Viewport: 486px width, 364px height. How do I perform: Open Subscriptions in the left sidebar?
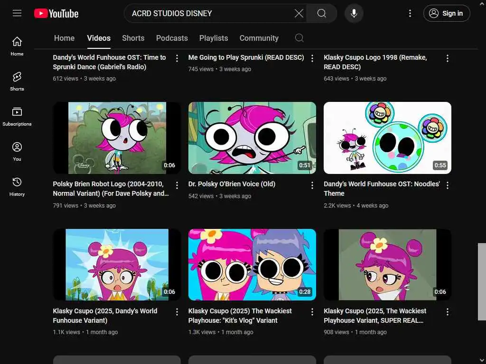point(17,117)
